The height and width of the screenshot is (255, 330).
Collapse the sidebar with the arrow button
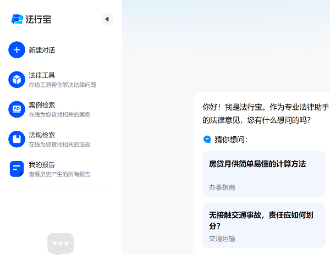click(107, 19)
